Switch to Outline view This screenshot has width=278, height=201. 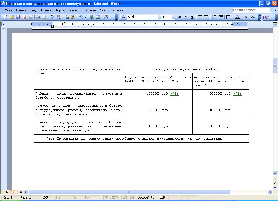click(x=17, y=192)
